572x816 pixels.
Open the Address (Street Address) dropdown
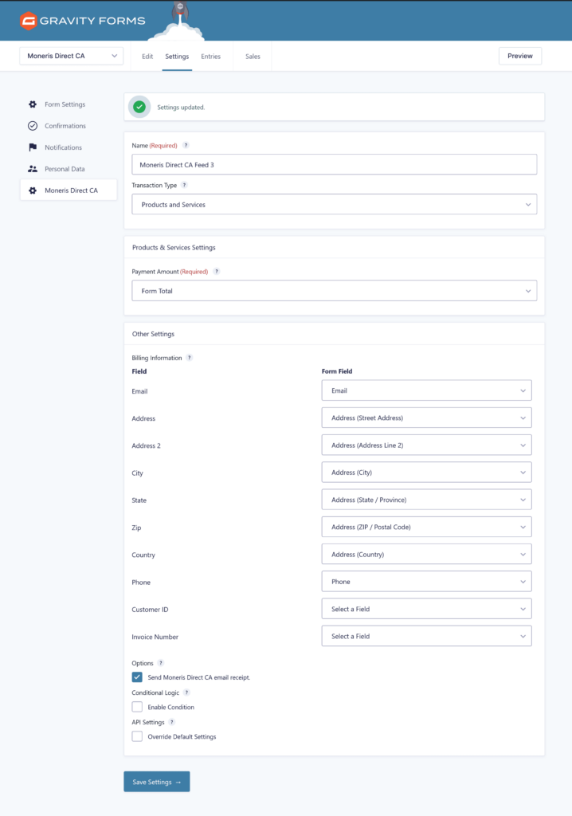pos(427,418)
